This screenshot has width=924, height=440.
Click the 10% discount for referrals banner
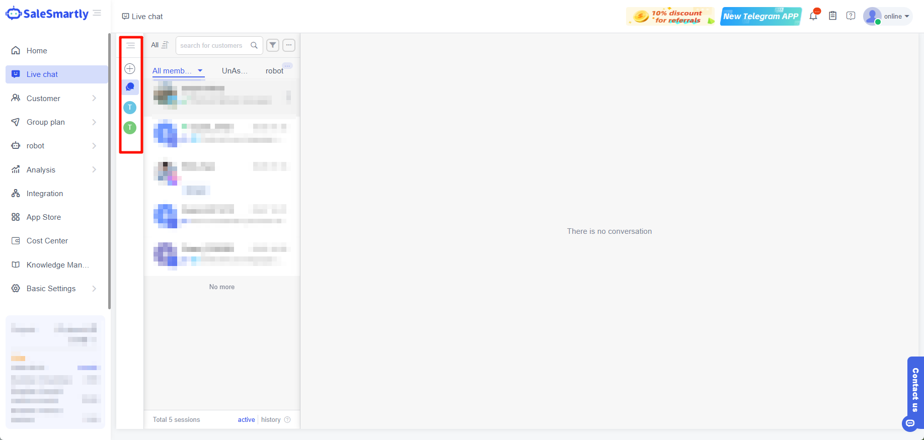click(x=670, y=16)
